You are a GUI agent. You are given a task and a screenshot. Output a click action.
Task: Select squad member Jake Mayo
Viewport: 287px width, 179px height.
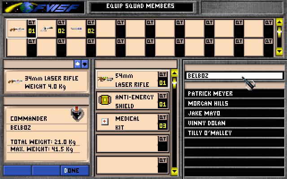pyautogui.click(x=234, y=113)
